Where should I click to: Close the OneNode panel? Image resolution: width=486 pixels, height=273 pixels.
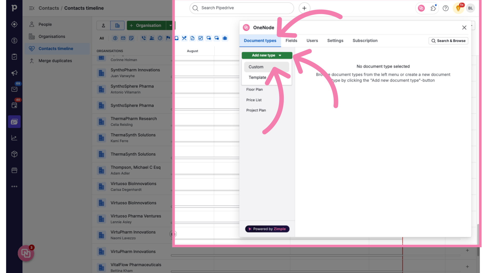coord(464,28)
